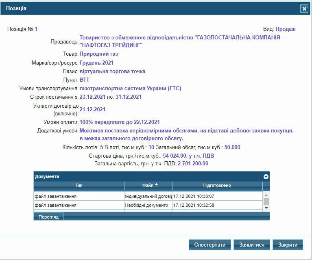This screenshot has height=260, width=312.
Task: Click starting price 54 024.00
Action: (175, 156)
